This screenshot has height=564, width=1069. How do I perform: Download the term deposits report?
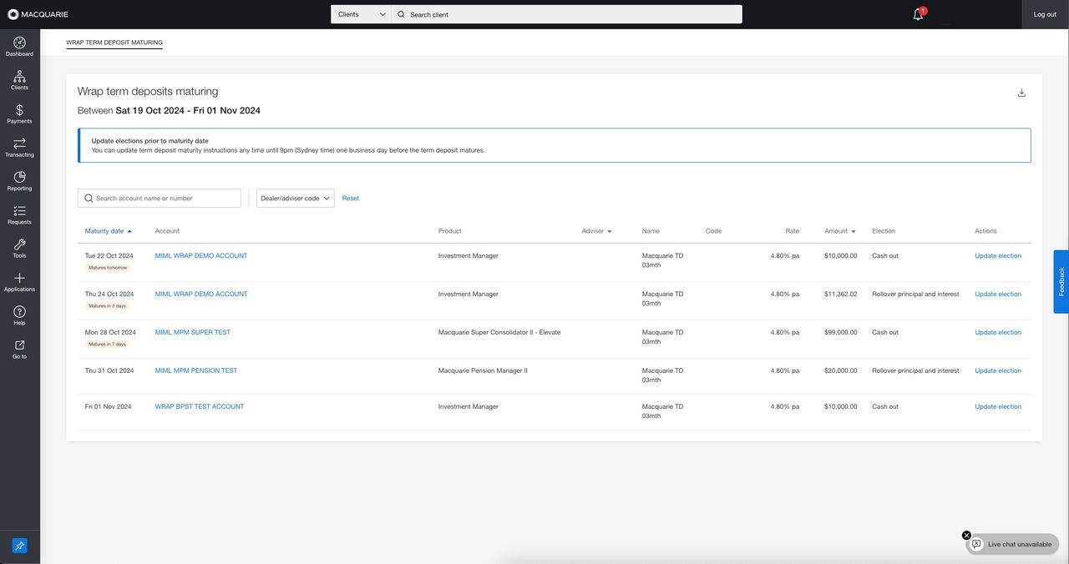coord(1021,93)
